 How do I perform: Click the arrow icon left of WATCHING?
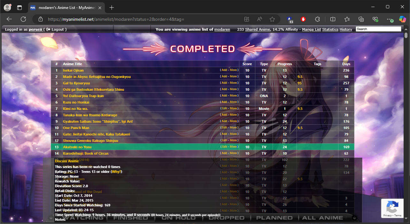(50, 218)
